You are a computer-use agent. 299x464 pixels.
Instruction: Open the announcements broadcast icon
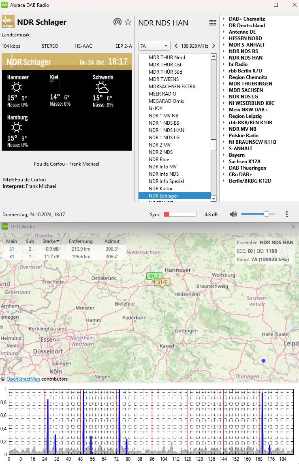[x=117, y=22]
